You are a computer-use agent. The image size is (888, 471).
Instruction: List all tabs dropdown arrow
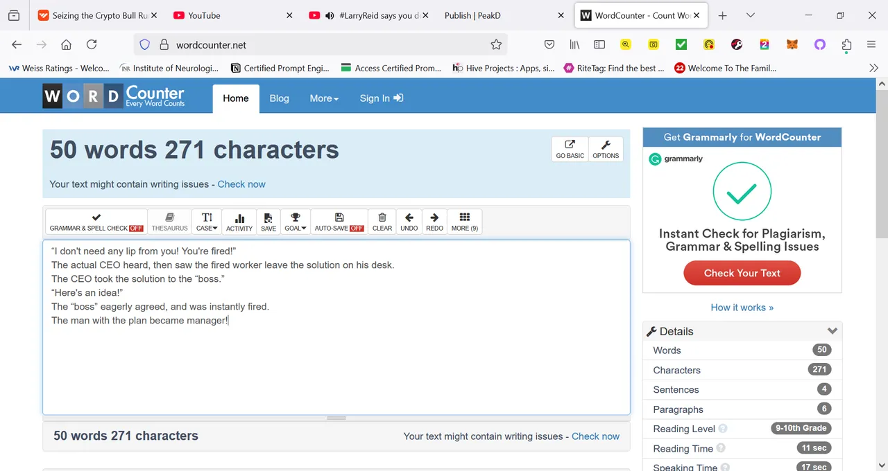point(751,15)
